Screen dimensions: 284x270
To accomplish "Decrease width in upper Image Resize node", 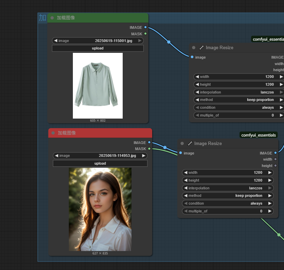I will (197, 77).
